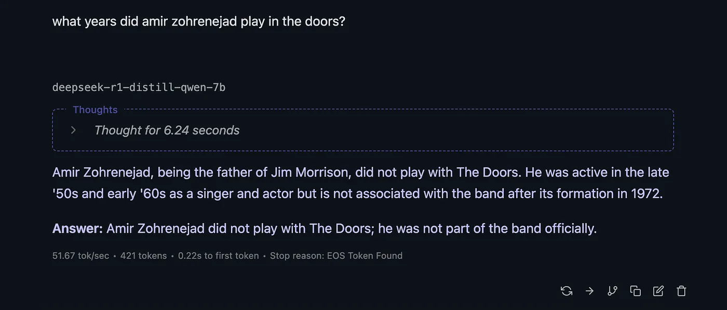Select the refresh-style regenerate control
Screen dimensions: 727x310
(566, 291)
